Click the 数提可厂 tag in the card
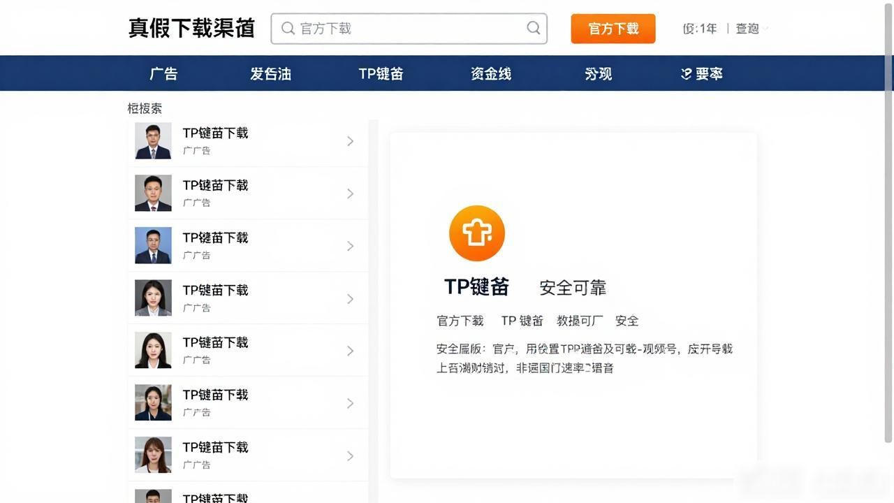The image size is (894, 503). pos(580,321)
